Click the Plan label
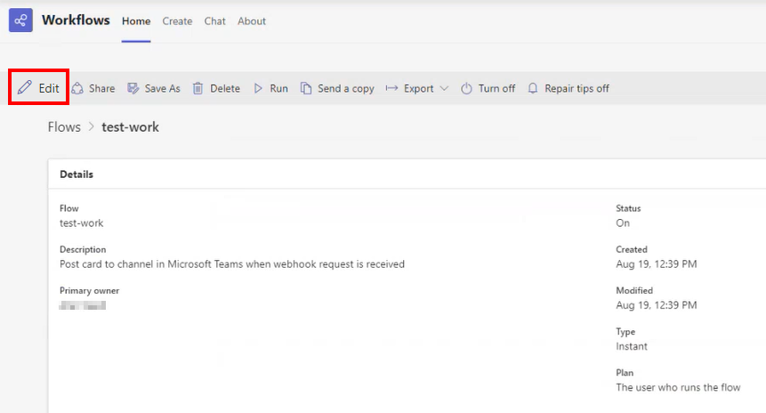Image resolution: width=766 pixels, height=413 pixels. click(x=625, y=372)
